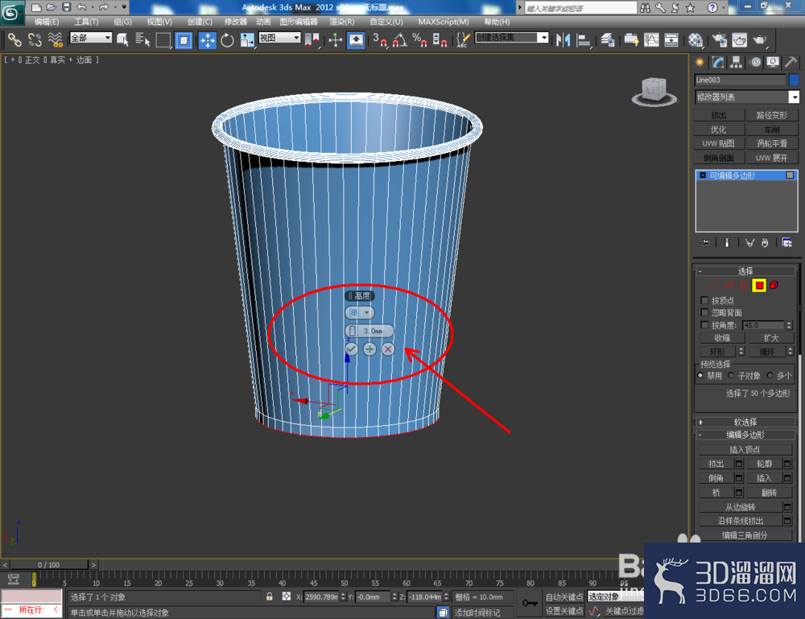Cancel extrude with red X caddy button
The height and width of the screenshot is (619, 805).
point(388,349)
